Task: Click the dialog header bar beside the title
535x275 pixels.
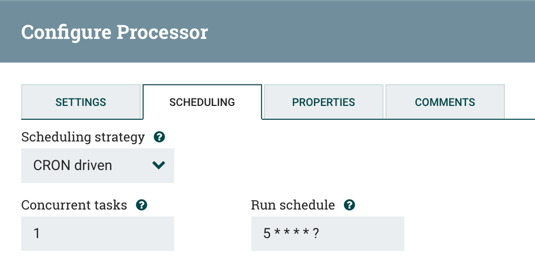Action: pos(375,32)
